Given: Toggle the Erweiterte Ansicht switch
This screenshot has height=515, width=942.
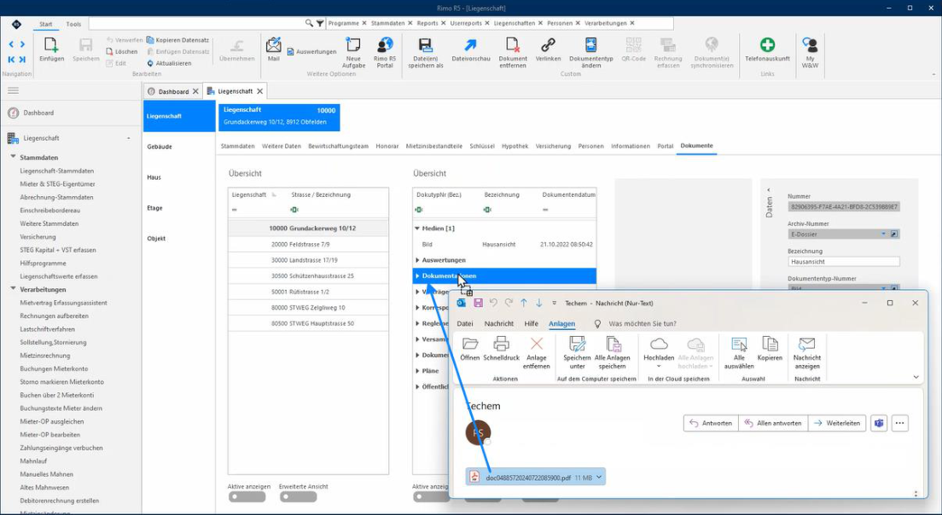Looking at the screenshot, I should tap(298, 497).
